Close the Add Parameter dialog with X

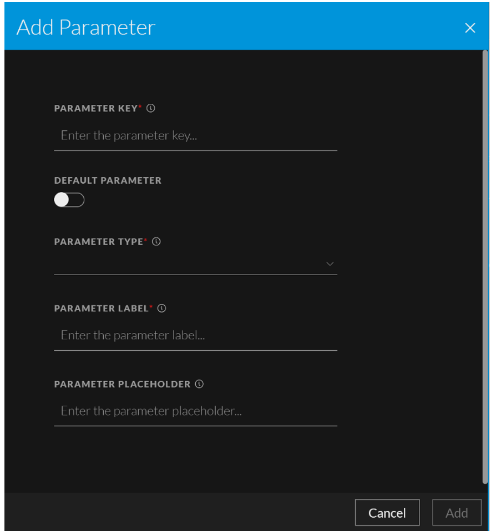pyautogui.click(x=470, y=28)
